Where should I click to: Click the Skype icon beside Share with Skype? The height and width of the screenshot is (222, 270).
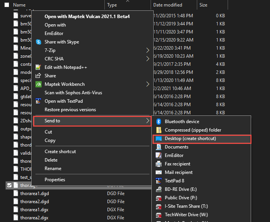pos(39,42)
